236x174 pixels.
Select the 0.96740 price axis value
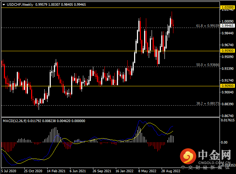(x=228, y=45)
